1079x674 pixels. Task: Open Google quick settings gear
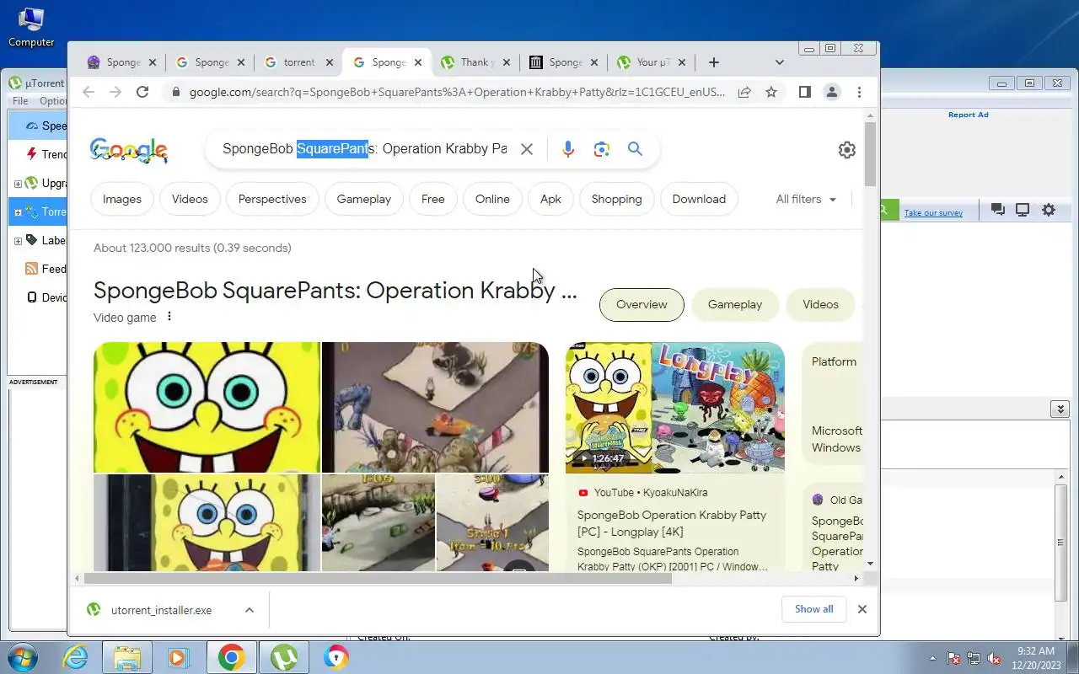click(x=847, y=149)
